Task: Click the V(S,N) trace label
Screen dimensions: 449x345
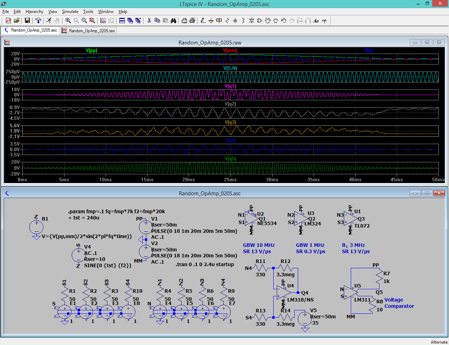Action: point(230,68)
